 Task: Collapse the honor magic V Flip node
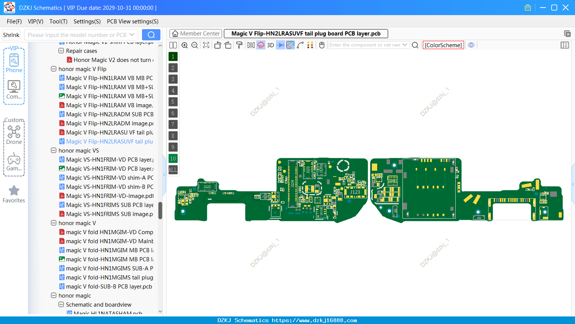pos(54,69)
